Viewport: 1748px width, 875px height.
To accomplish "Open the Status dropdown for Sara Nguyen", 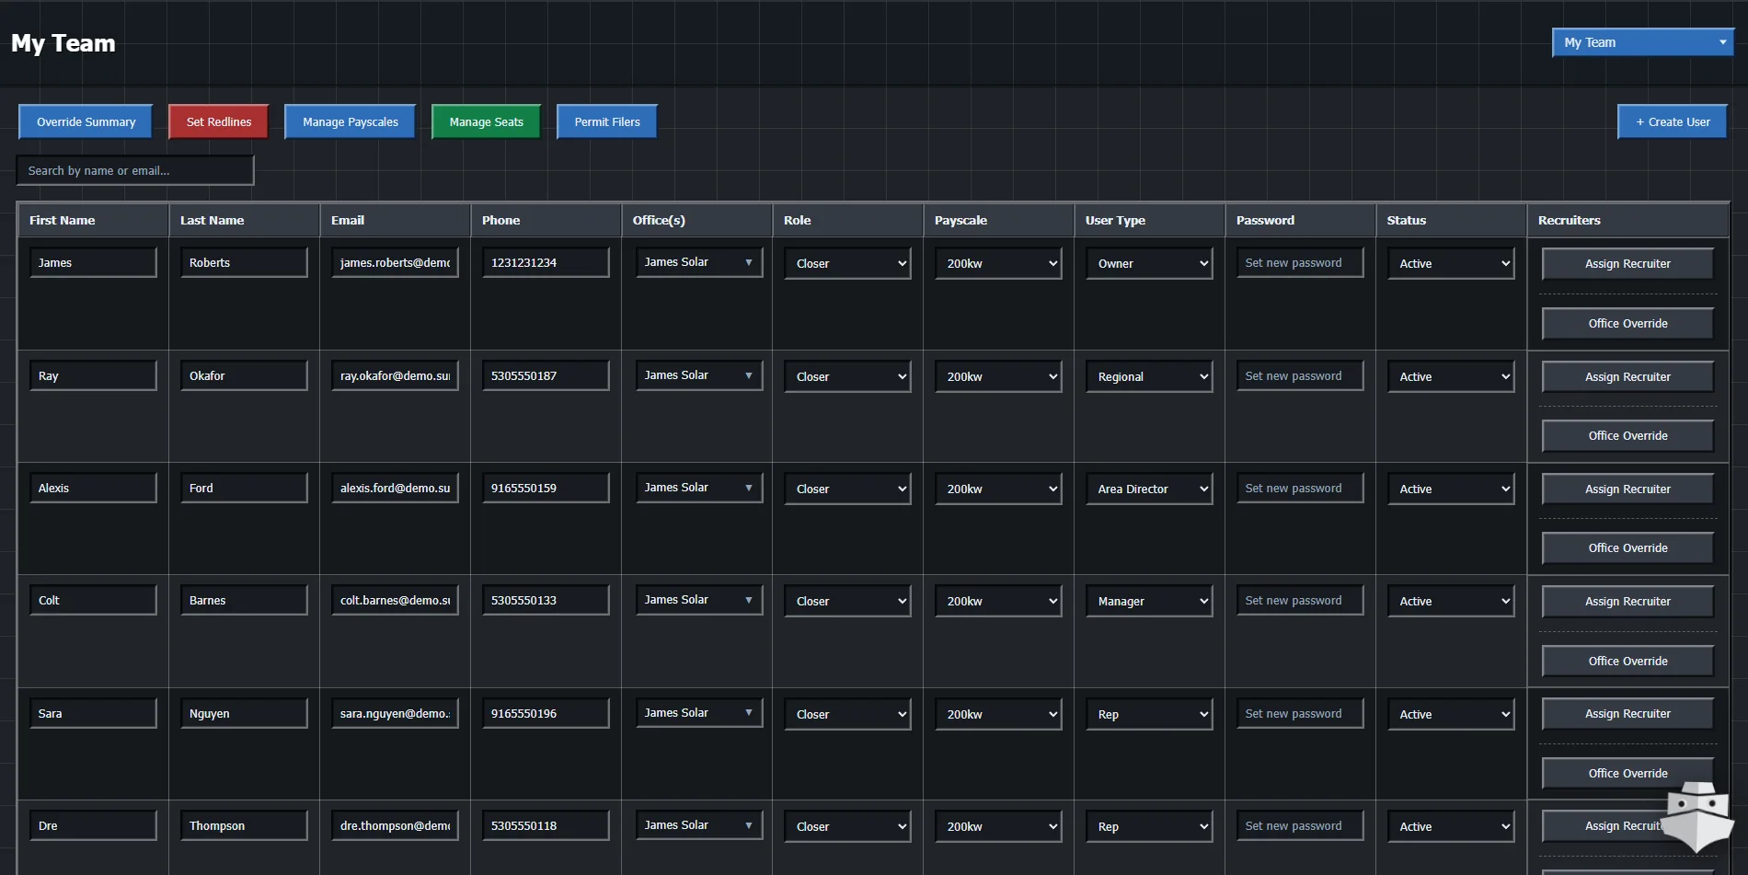I will click(1451, 714).
